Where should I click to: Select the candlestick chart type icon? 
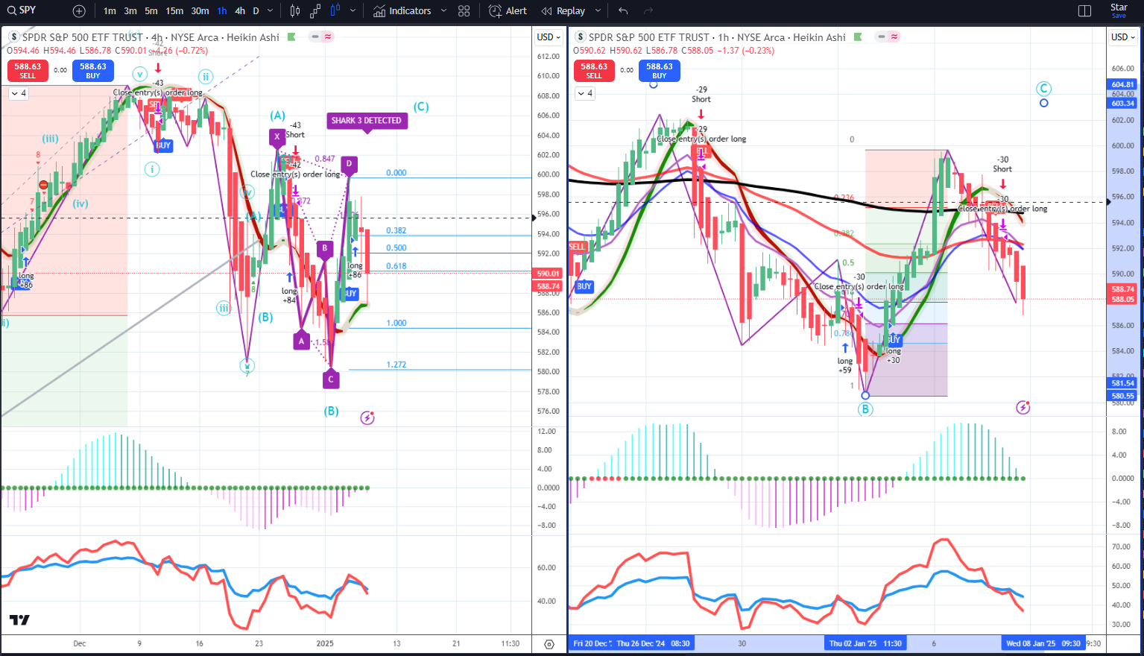click(295, 11)
